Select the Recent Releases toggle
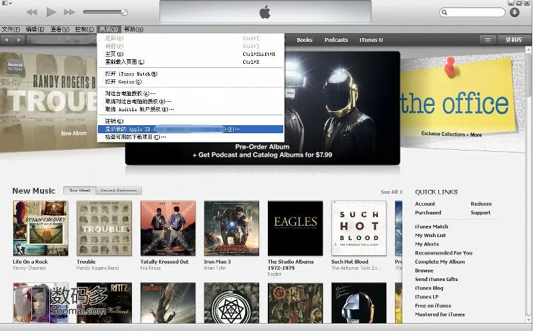533x331 pixels. tap(119, 190)
